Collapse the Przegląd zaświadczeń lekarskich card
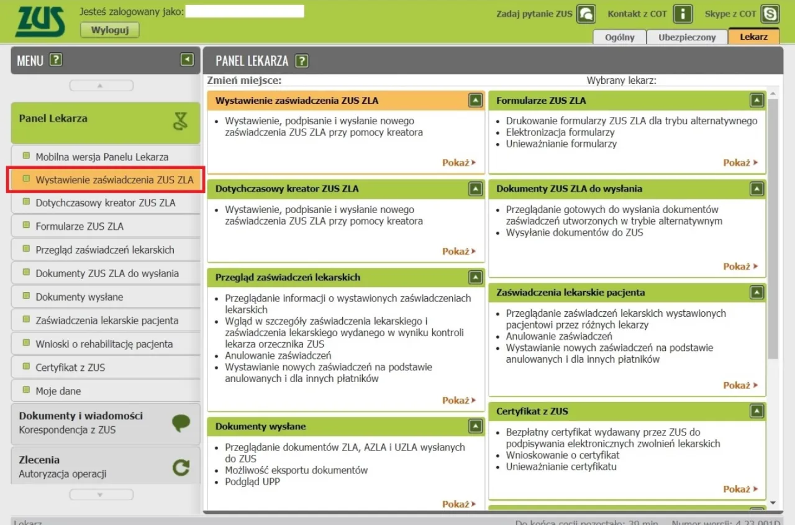The image size is (795, 525). [x=475, y=277]
